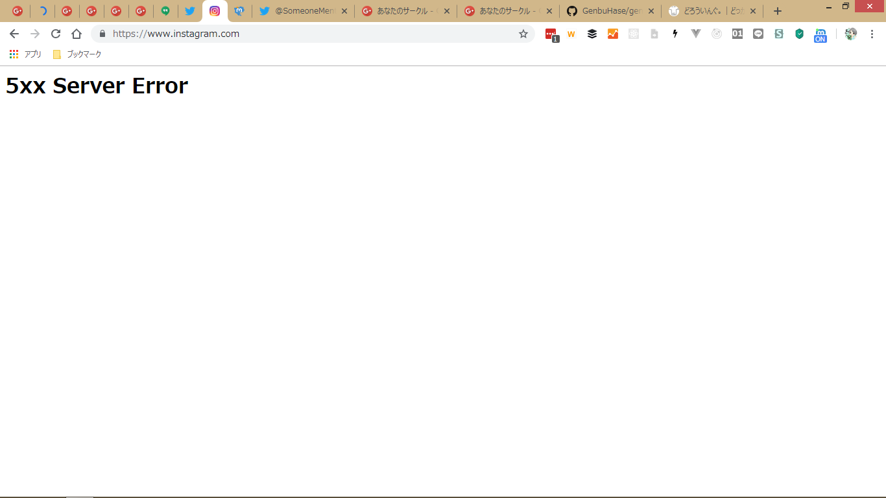Click the green shield extension icon

pyautogui.click(x=800, y=34)
